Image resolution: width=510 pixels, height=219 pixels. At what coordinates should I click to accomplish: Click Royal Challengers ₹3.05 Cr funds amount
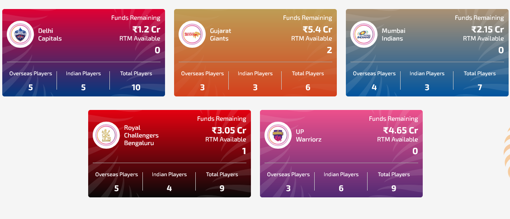pyautogui.click(x=229, y=130)
